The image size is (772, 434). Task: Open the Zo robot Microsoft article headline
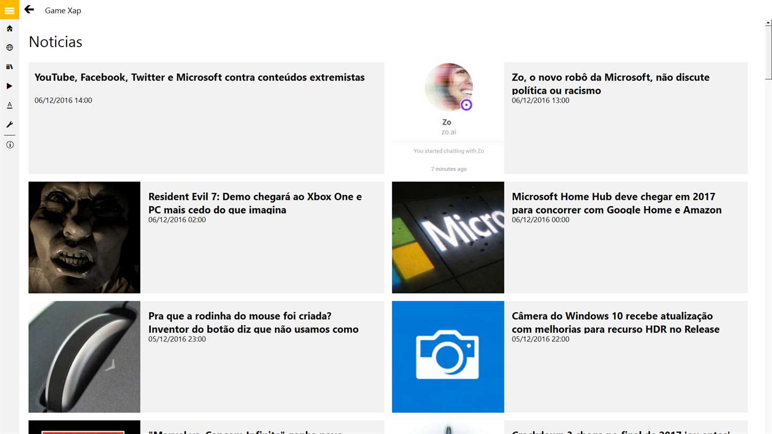tap(611, 84)
